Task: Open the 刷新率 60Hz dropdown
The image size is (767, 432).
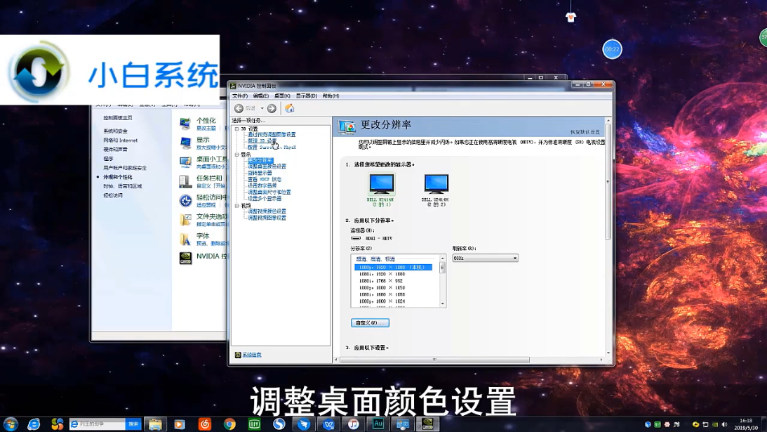Action: pos(485,258)
